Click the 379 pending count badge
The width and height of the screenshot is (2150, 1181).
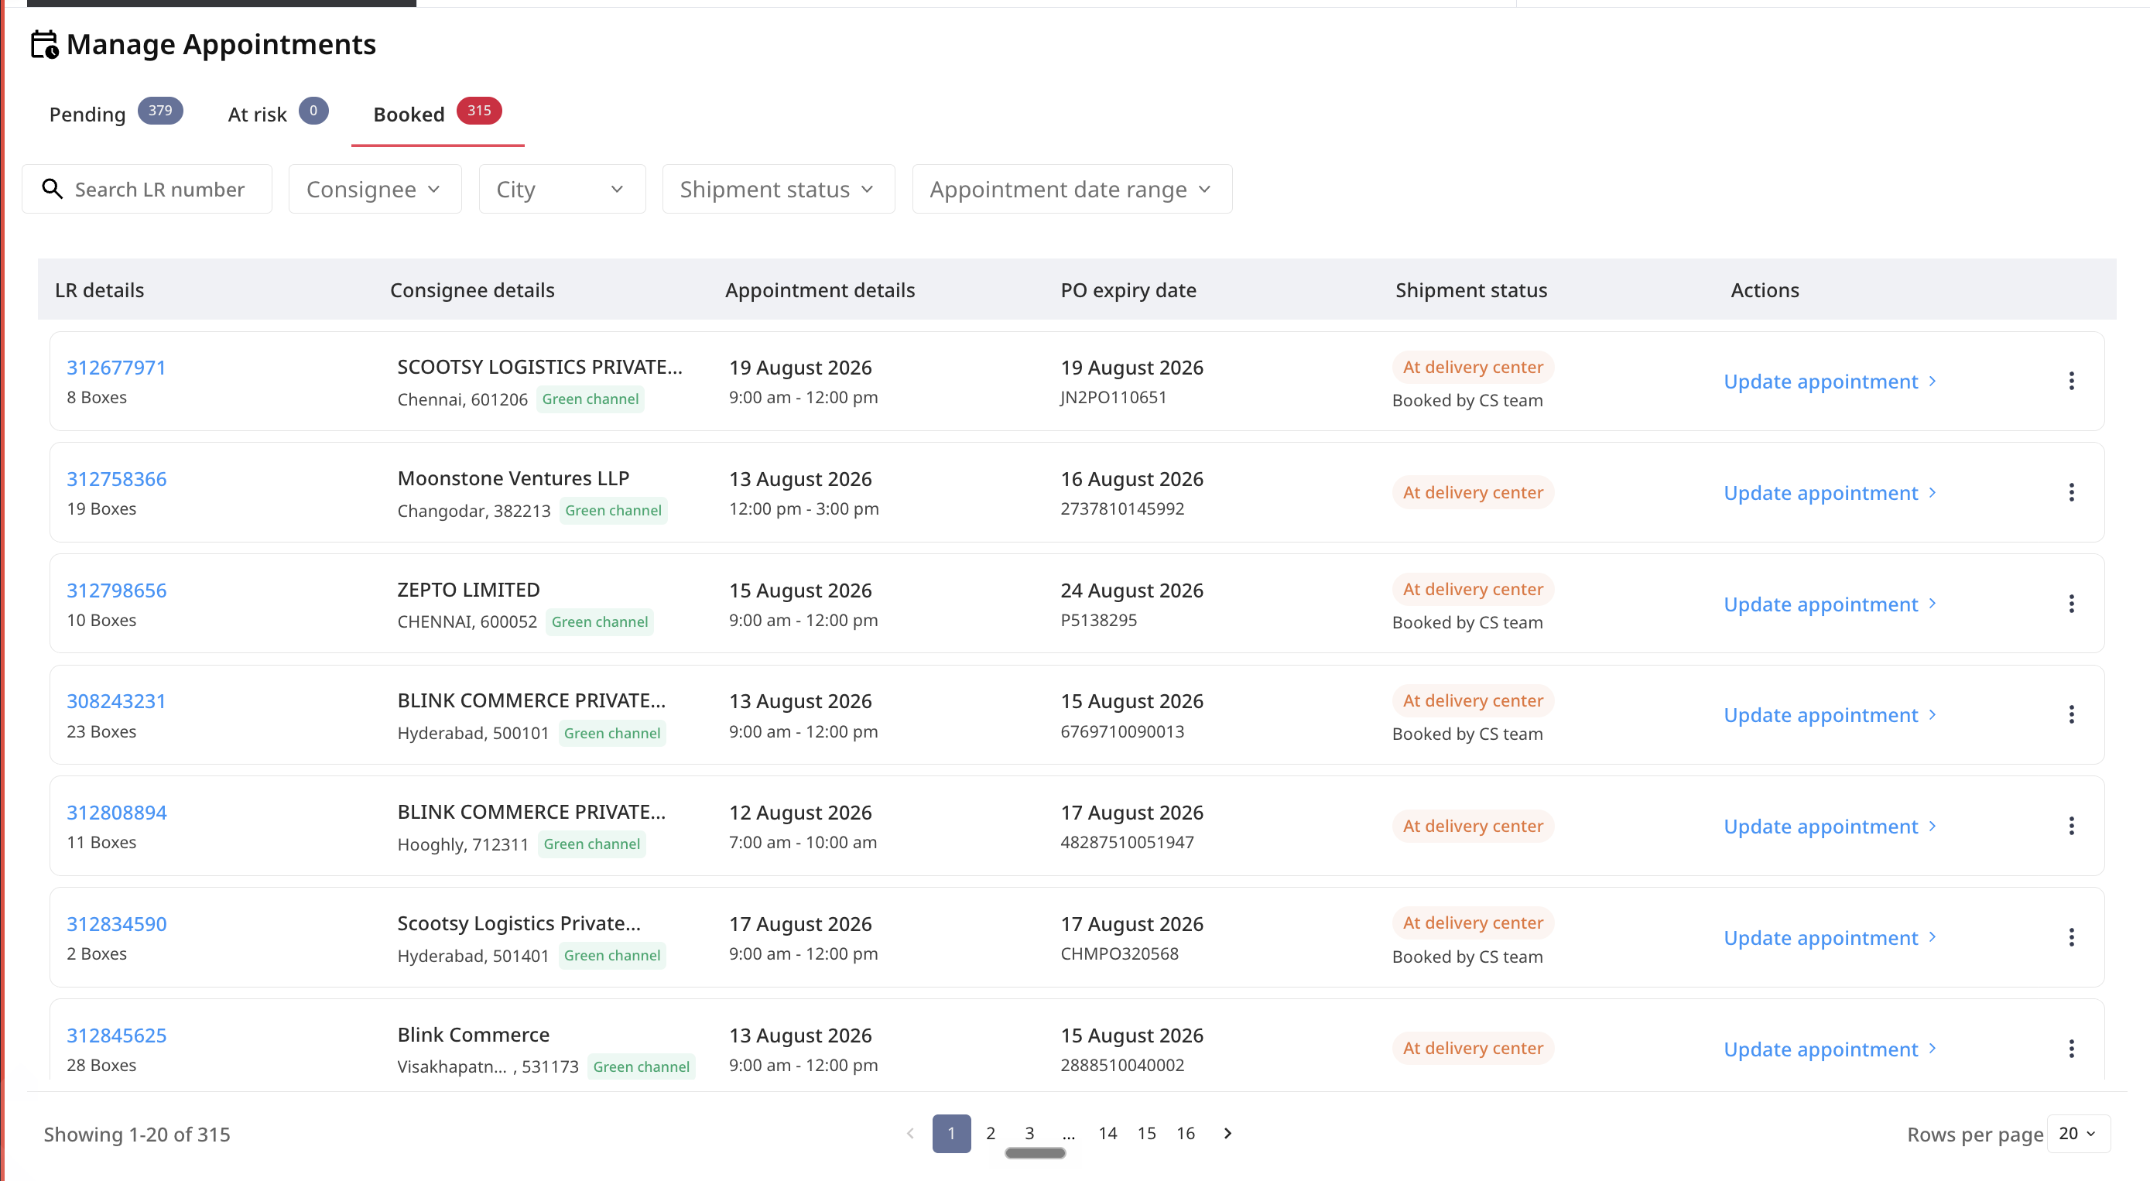160,111
